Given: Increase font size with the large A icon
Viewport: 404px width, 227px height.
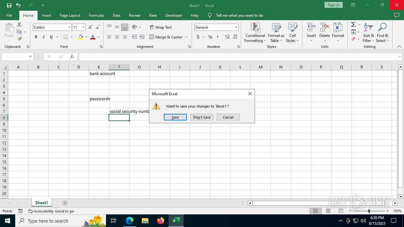Looking at the screenshot, I should click(91, 27).
